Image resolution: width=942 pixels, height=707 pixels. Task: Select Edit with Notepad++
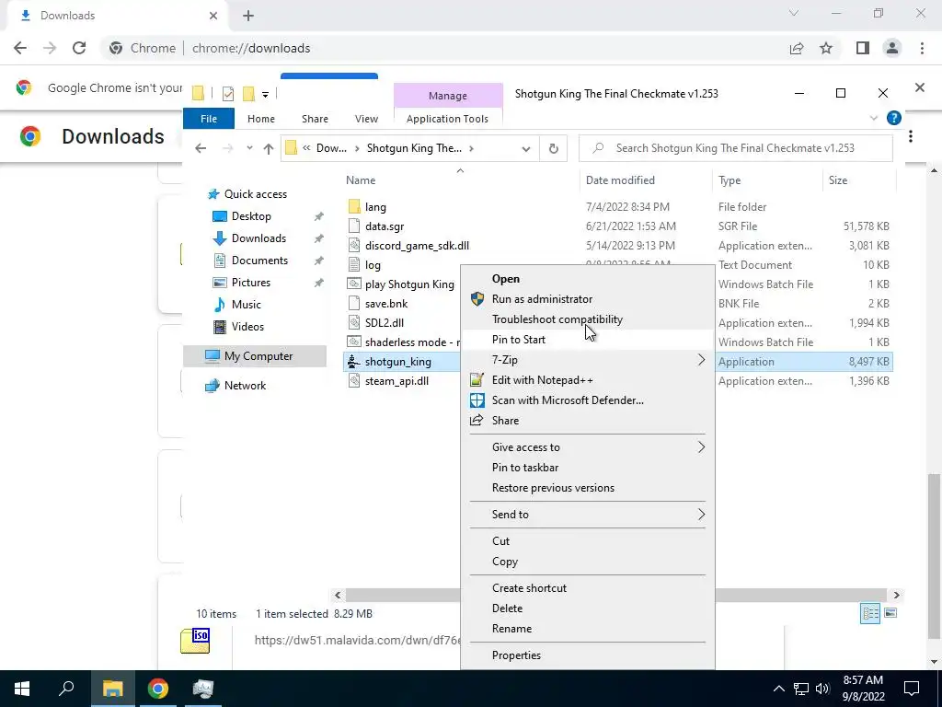coord(588,380)
